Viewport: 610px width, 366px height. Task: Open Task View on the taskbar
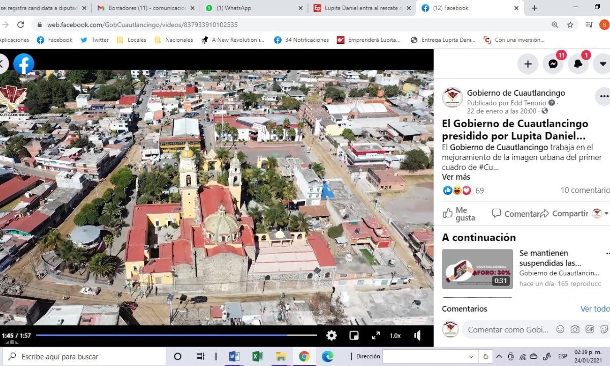(x=200, y=356)
